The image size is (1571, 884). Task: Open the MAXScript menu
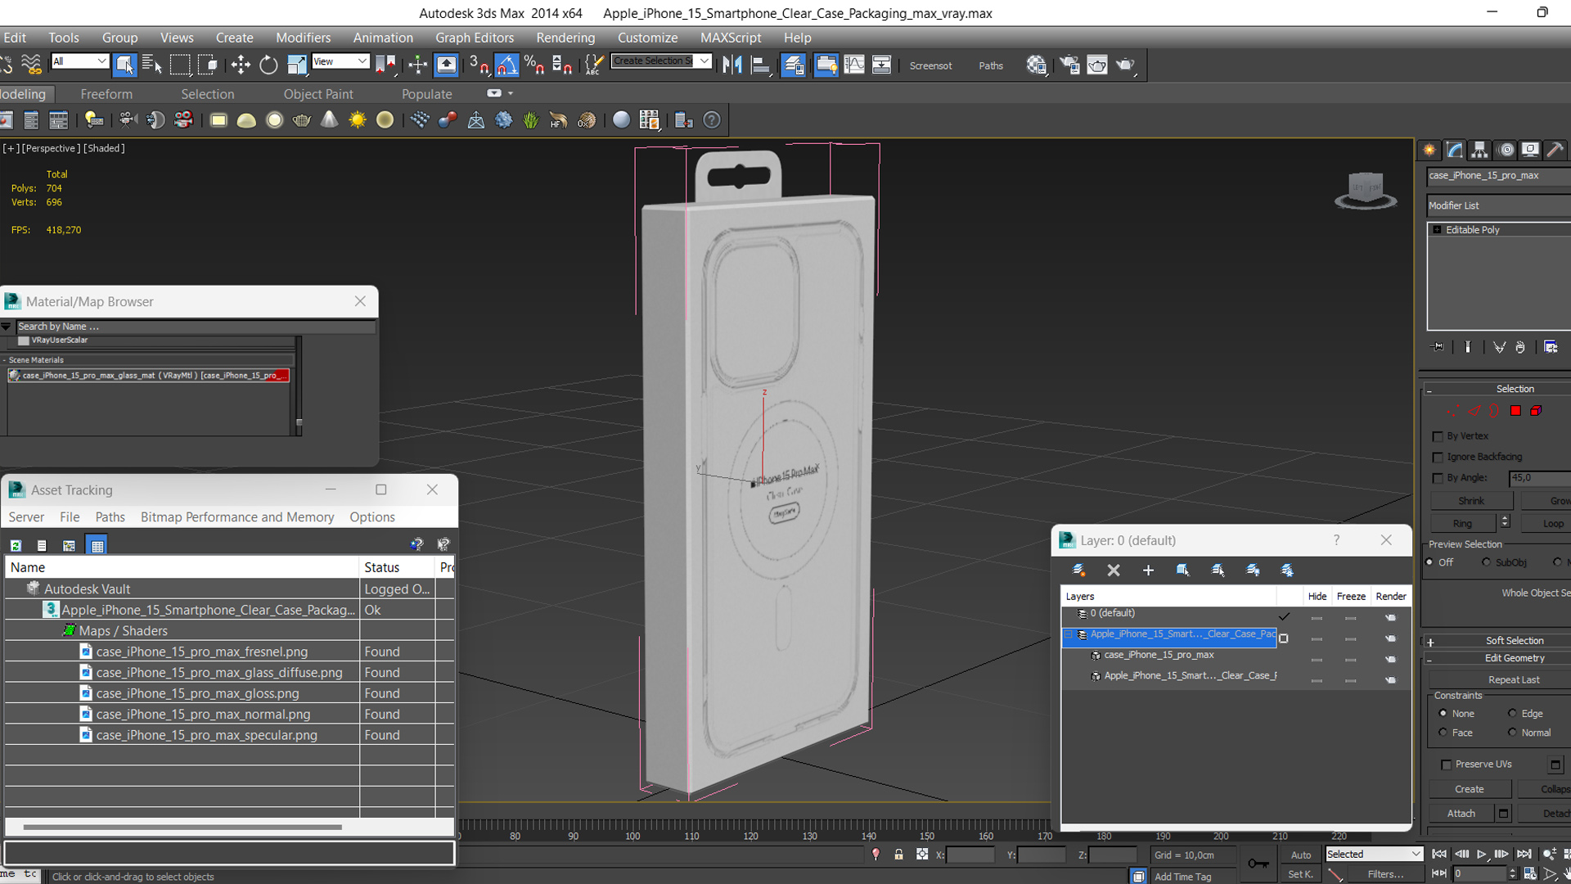coord(731,38)
